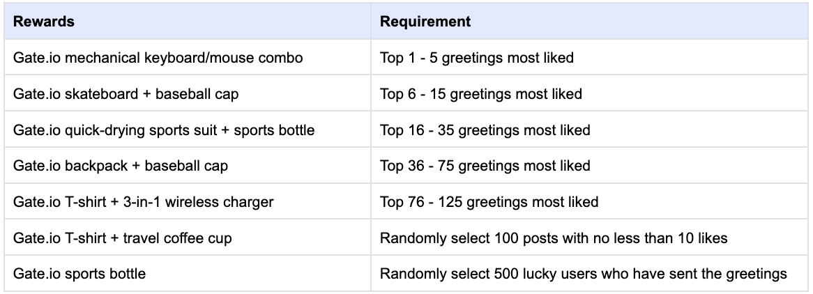Viewport: 813px width, 294px height.
Task: Select the T-shirt + travel coffee cup cell
Action: tap(122, 238)
